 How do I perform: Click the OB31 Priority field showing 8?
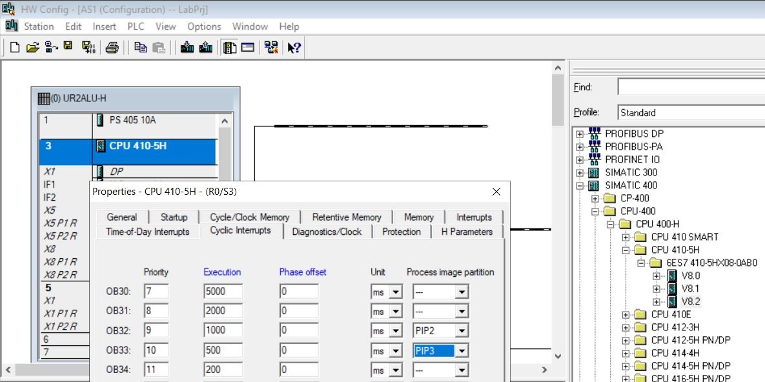(156, 312)
